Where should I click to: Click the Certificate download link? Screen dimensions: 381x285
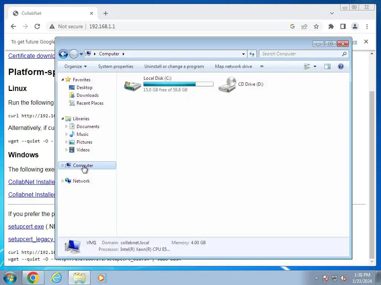(32, 56)
